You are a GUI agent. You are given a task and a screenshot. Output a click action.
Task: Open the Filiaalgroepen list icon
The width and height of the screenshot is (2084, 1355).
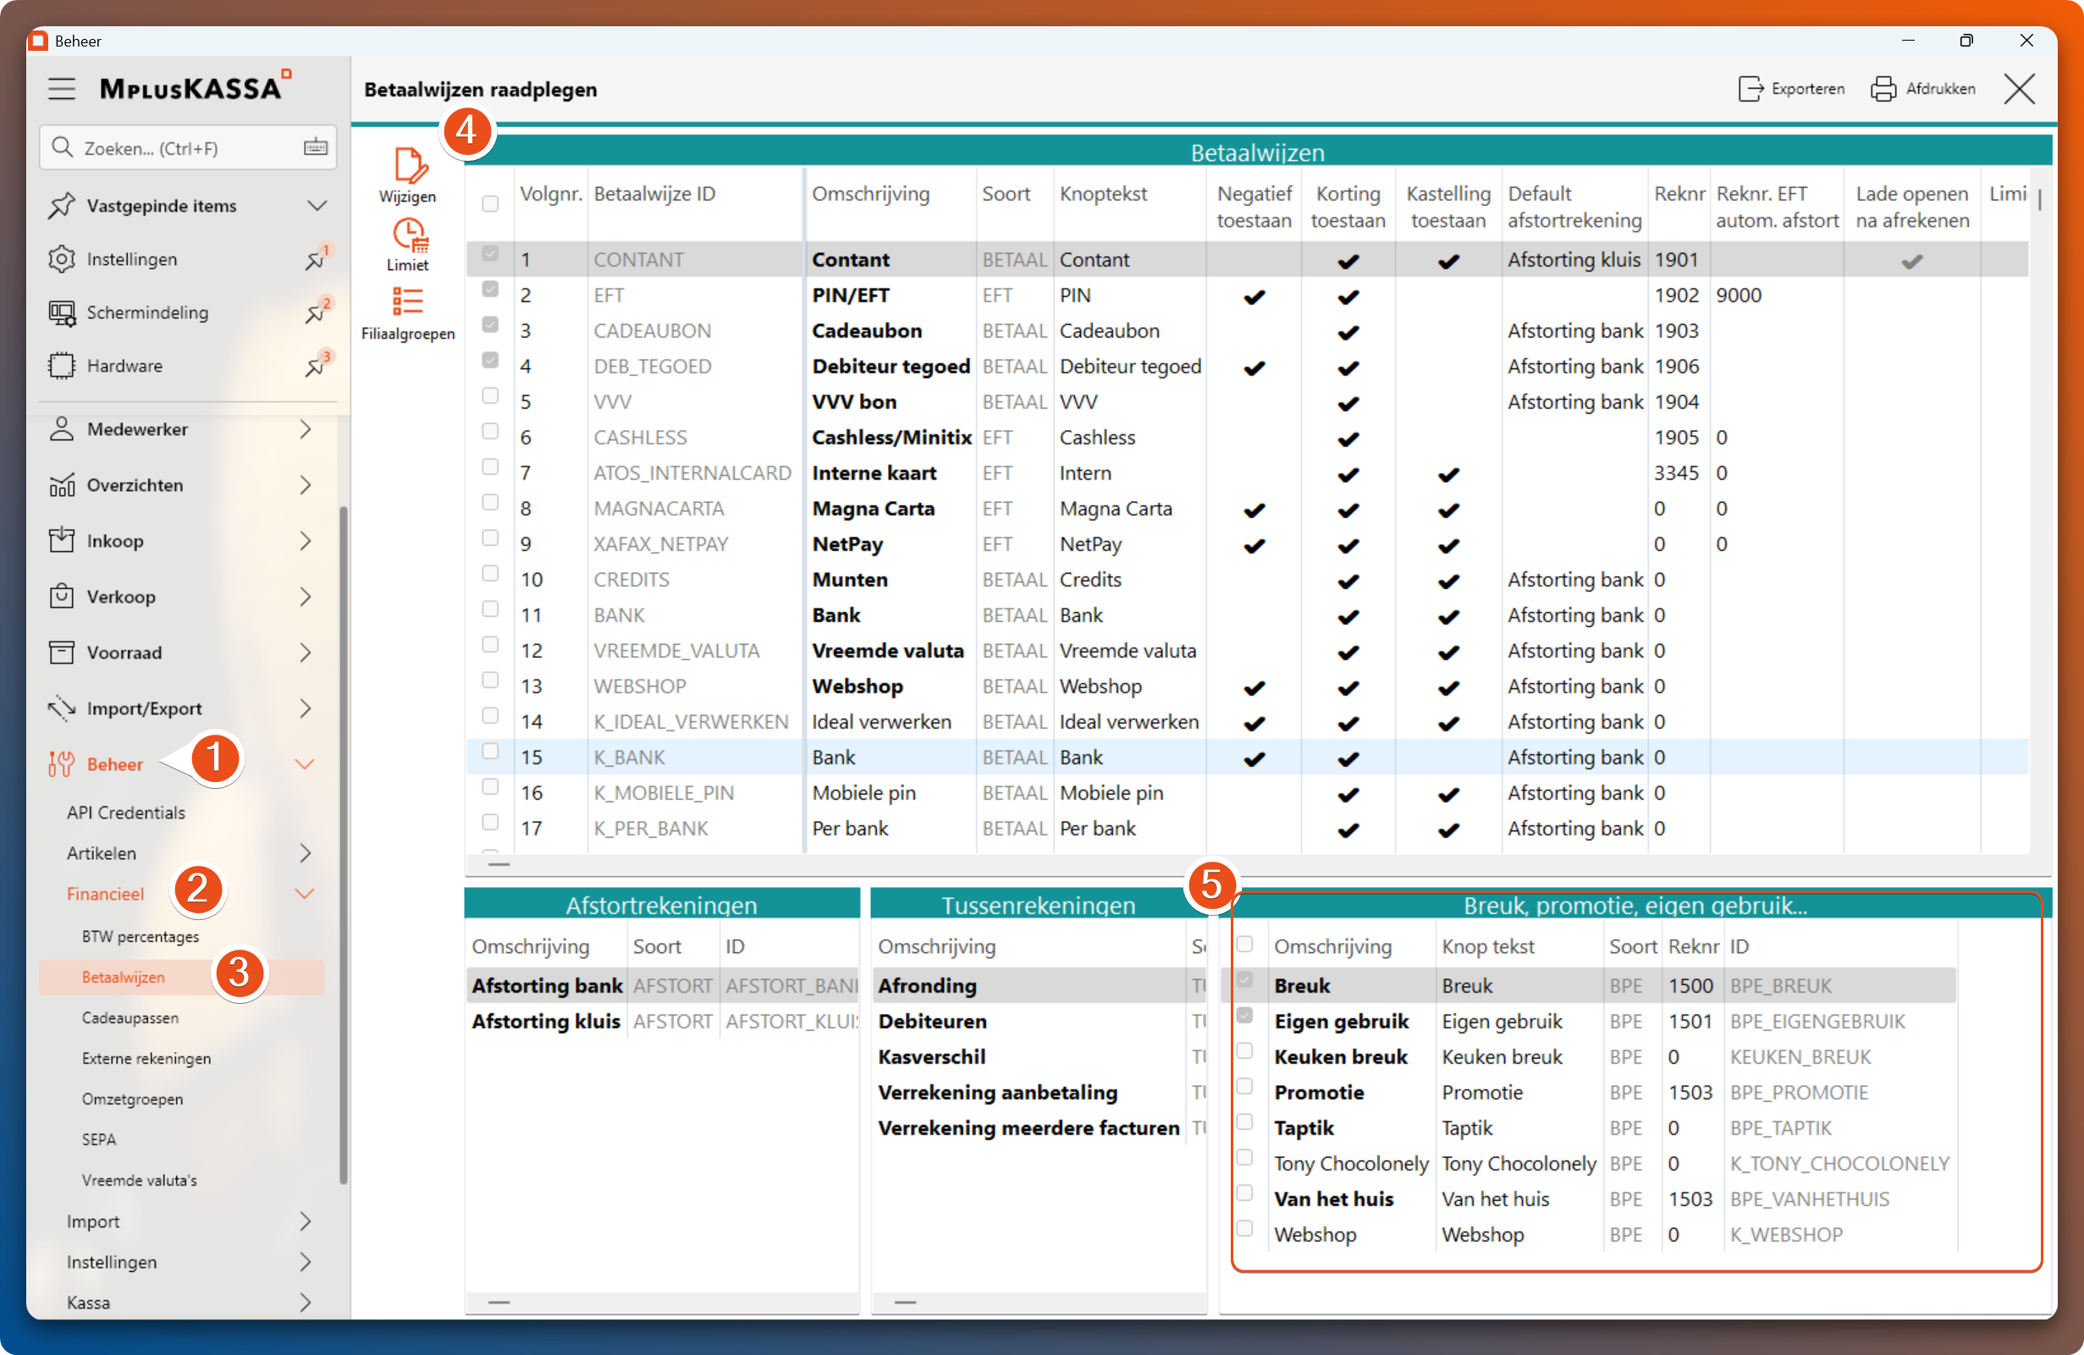[408, 302]
